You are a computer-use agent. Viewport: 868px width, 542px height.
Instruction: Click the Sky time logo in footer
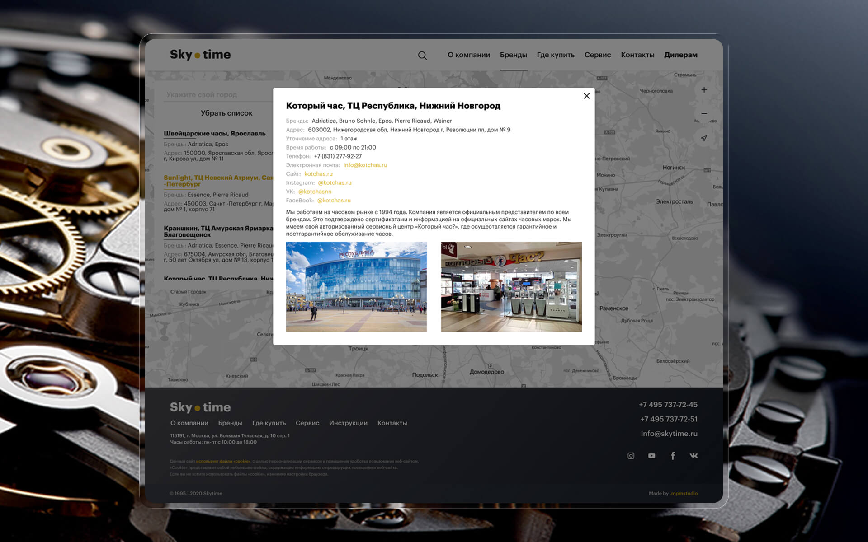coord(200,407)
